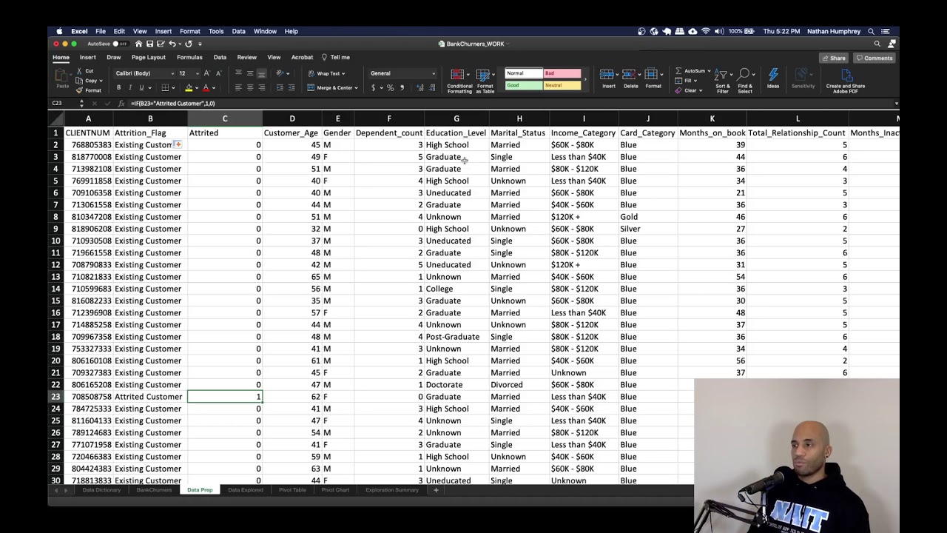
Task: Open the Find & Select menu
Action: point(745,81)
